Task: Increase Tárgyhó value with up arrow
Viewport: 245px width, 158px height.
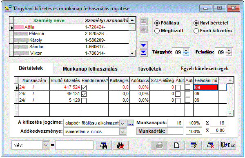Action: [186, 51]
